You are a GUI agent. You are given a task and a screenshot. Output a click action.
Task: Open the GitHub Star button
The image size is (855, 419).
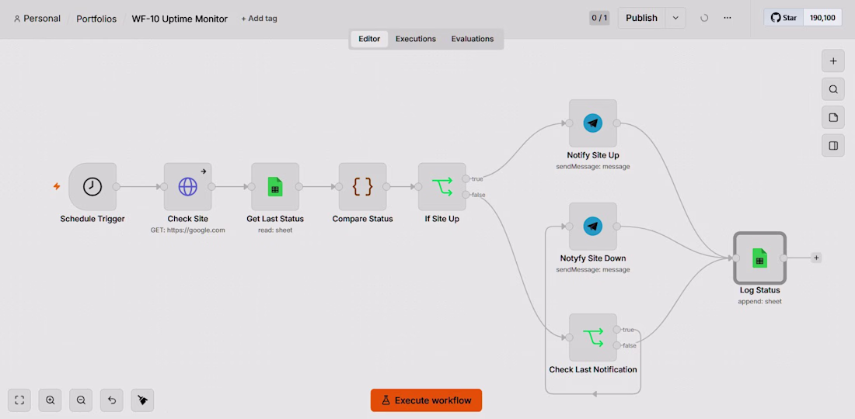pyautogui.click(x=784, y=18)
